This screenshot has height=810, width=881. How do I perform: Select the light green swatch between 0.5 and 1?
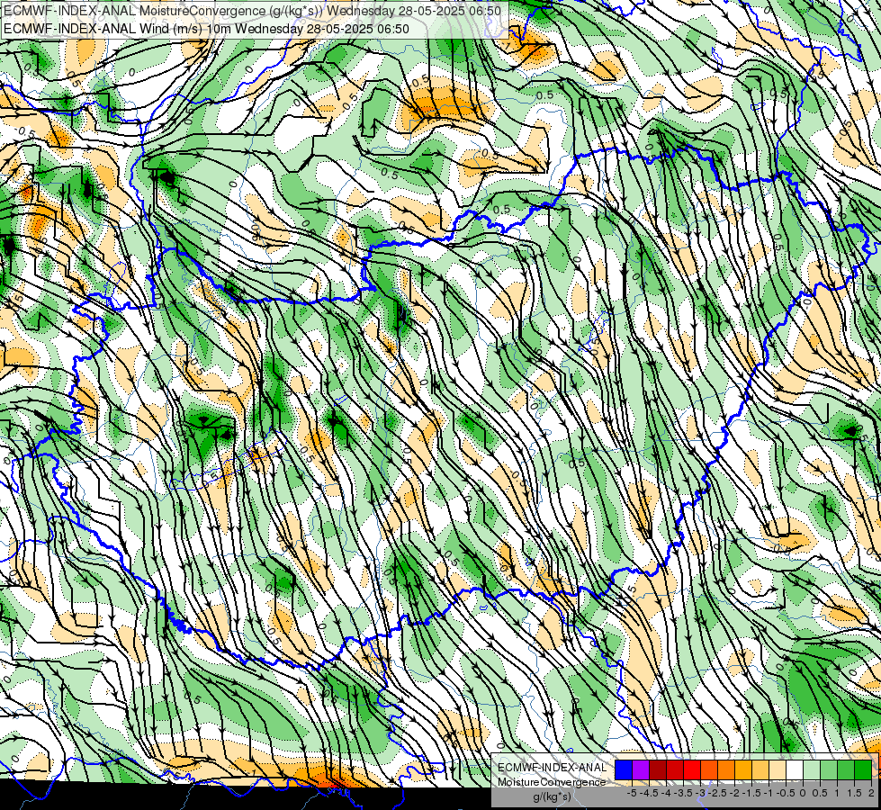[x=829, y=770]
